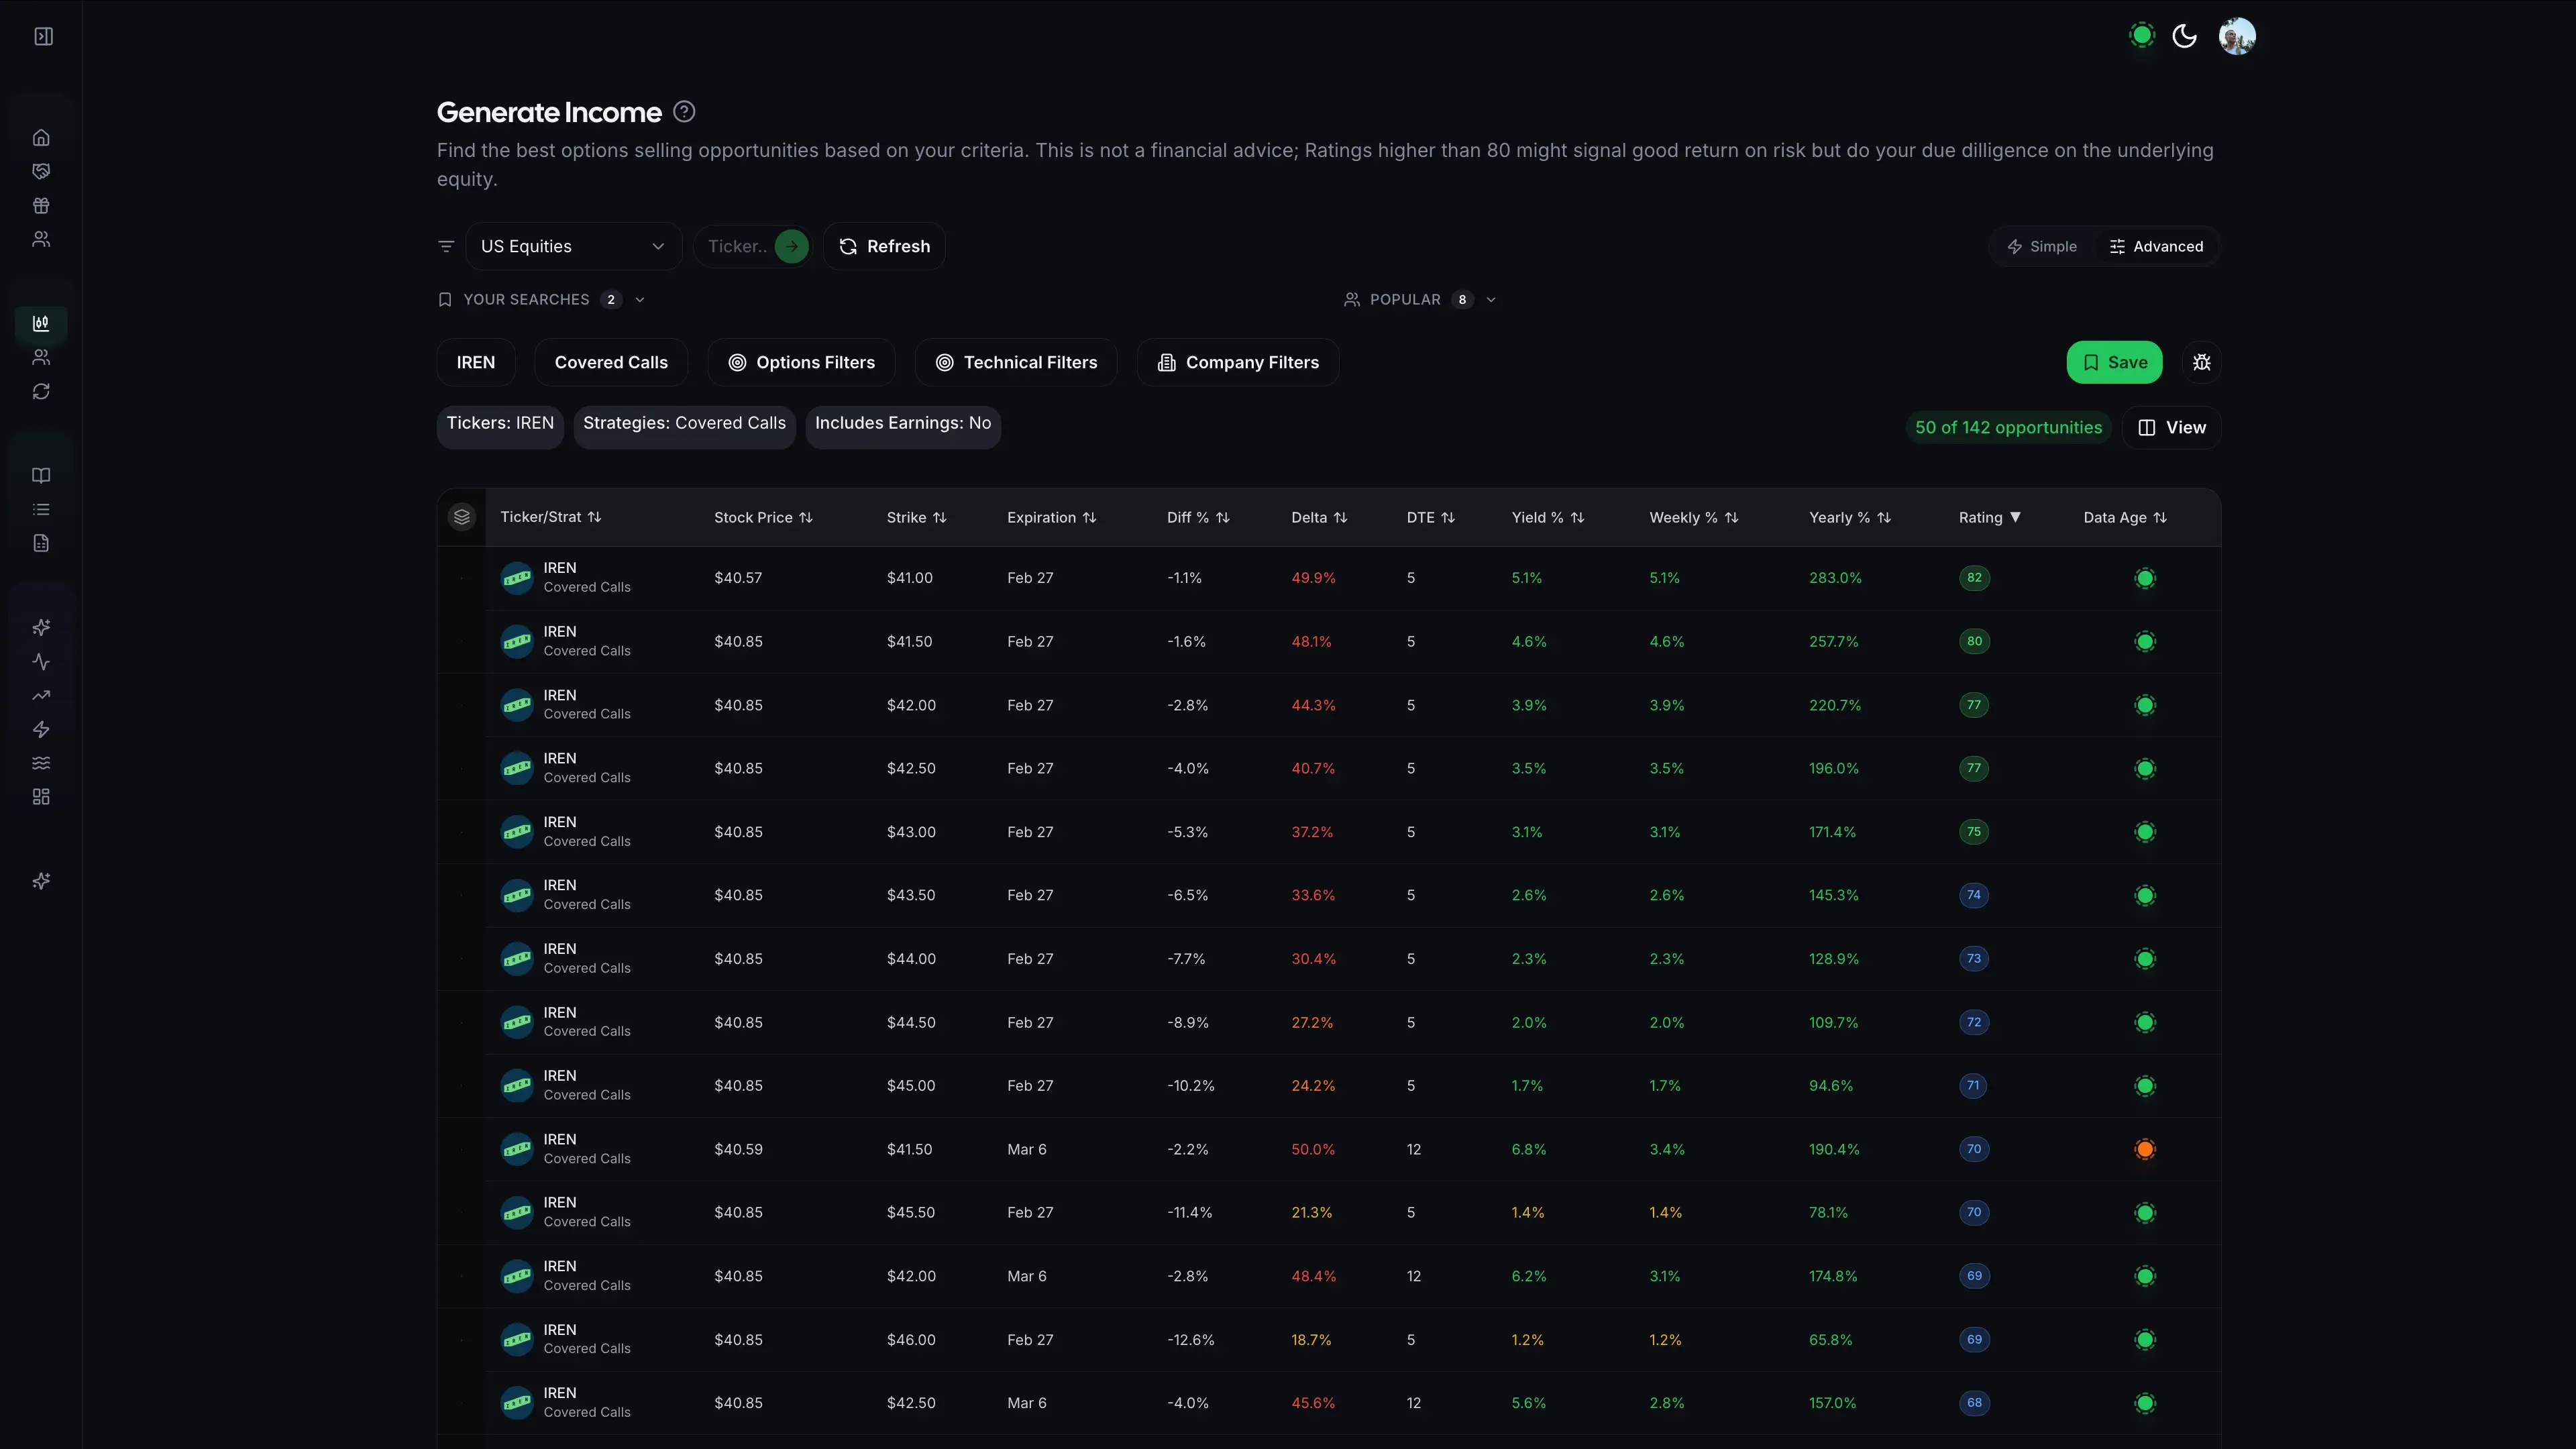Viewport: 2576px width, 1449px height.
Task: Open the Covered Calls strategy filter
Action: pyautogui.click(x=611, y=363)
